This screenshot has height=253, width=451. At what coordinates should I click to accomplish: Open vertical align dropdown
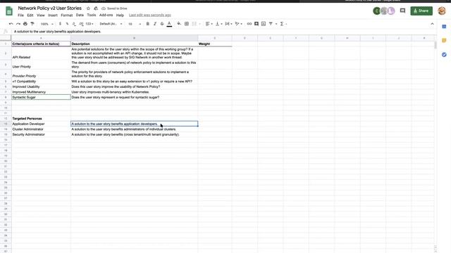click(x=218, y=24)
